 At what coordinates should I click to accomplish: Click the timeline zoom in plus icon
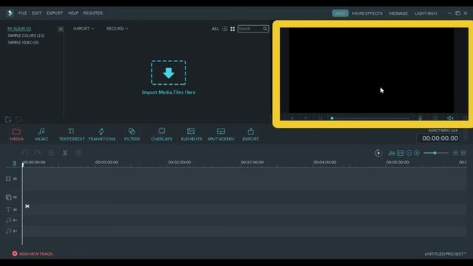click(x=417, y=153)
